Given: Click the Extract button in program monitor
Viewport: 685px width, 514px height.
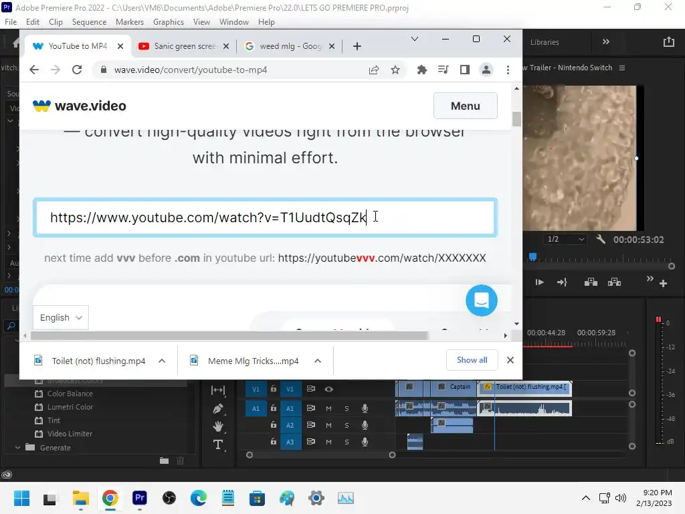Looking at the screenshot, I should pos(614,282).
